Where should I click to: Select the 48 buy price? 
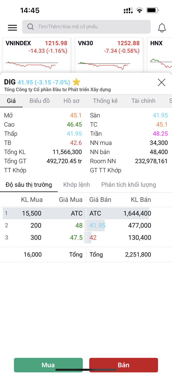79,225
